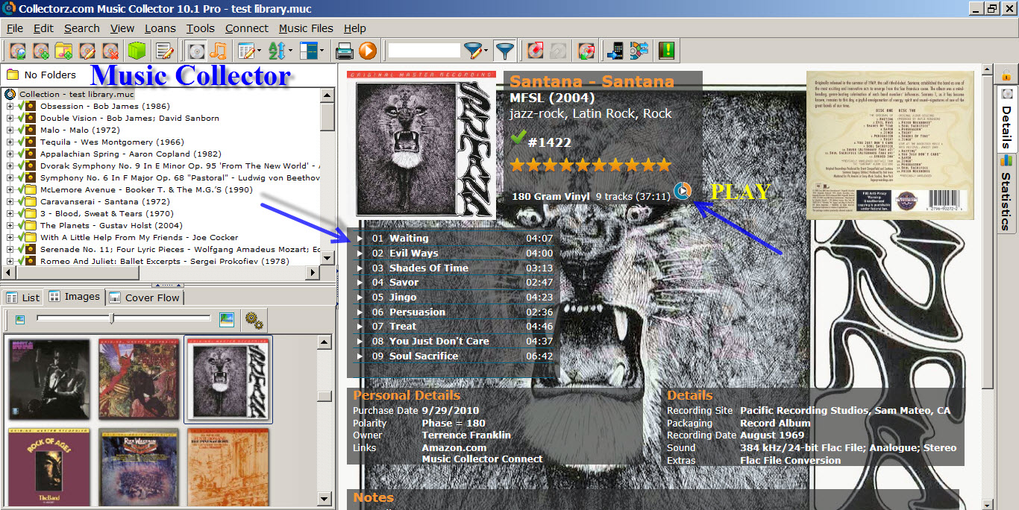The height and width of the screenshot is (510, 1019).
Task: Open image view settings gears icon
Action: click(x=254, y=321)
